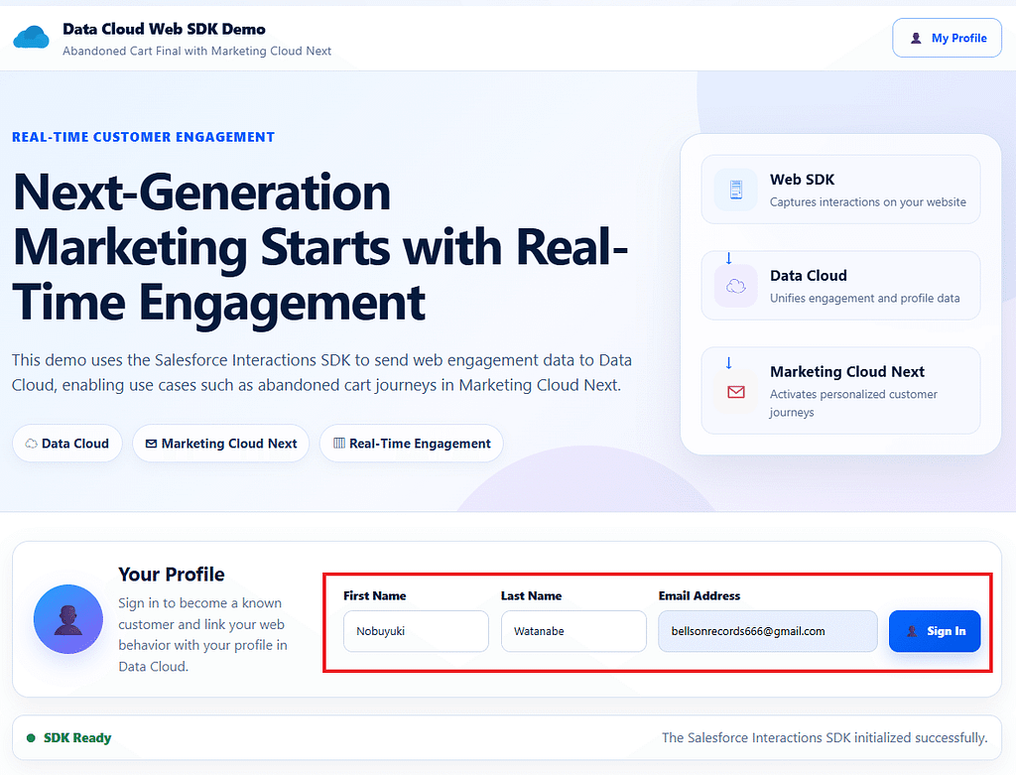Click the 'Email Address' field label

[x=699, y=595]
